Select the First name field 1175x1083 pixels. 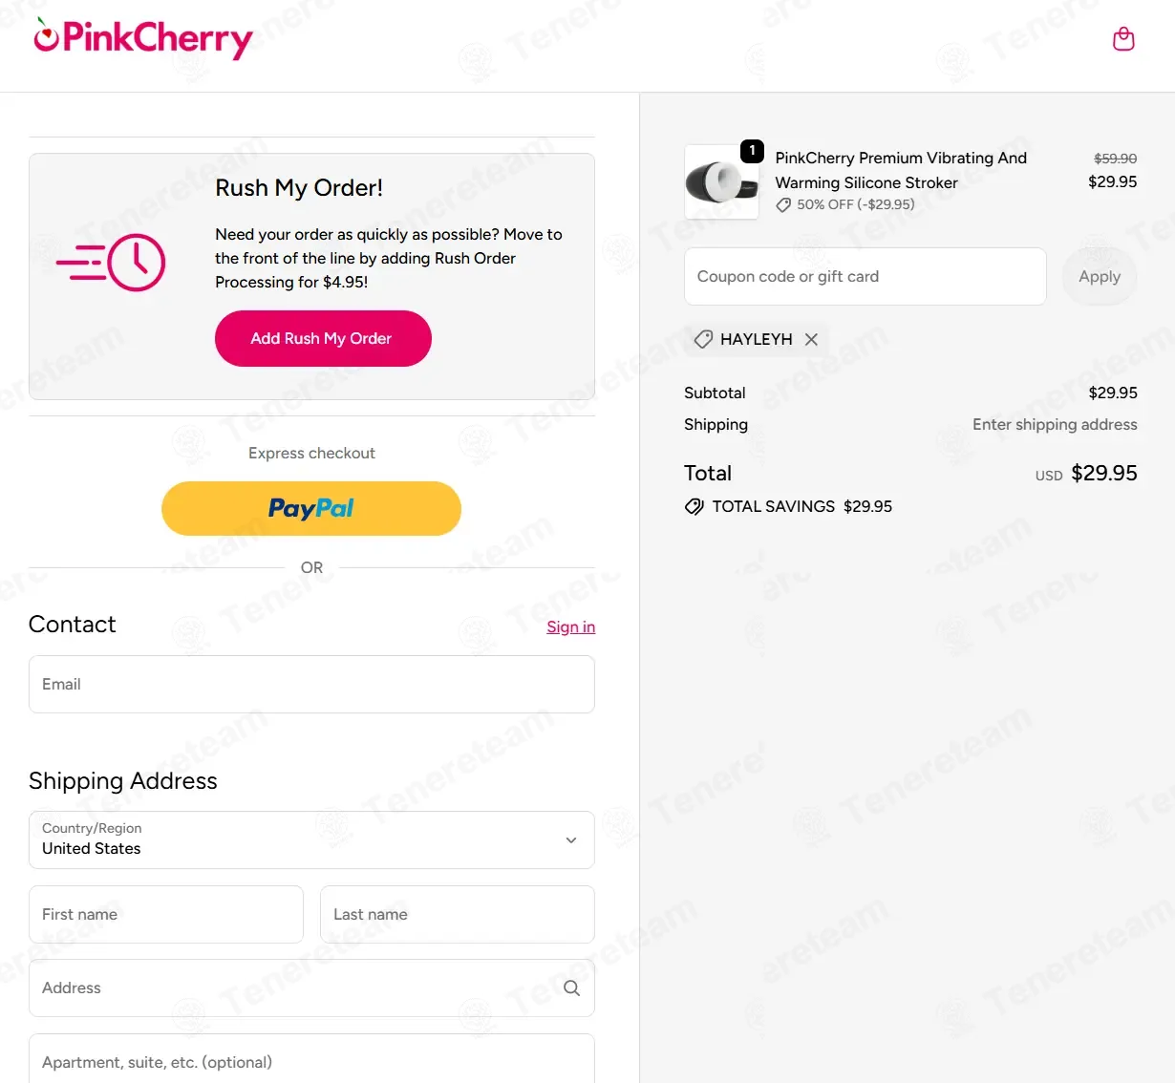coord(166,915)
